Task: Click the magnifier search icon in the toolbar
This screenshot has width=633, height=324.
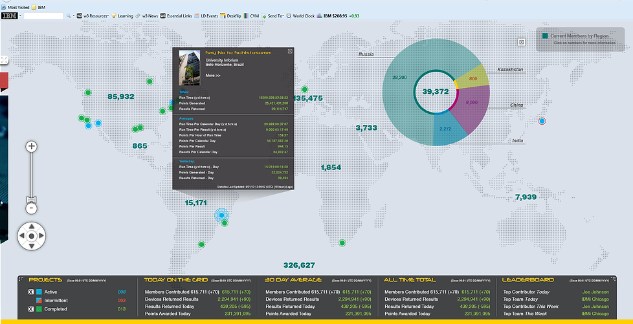Action: [69, 16]
